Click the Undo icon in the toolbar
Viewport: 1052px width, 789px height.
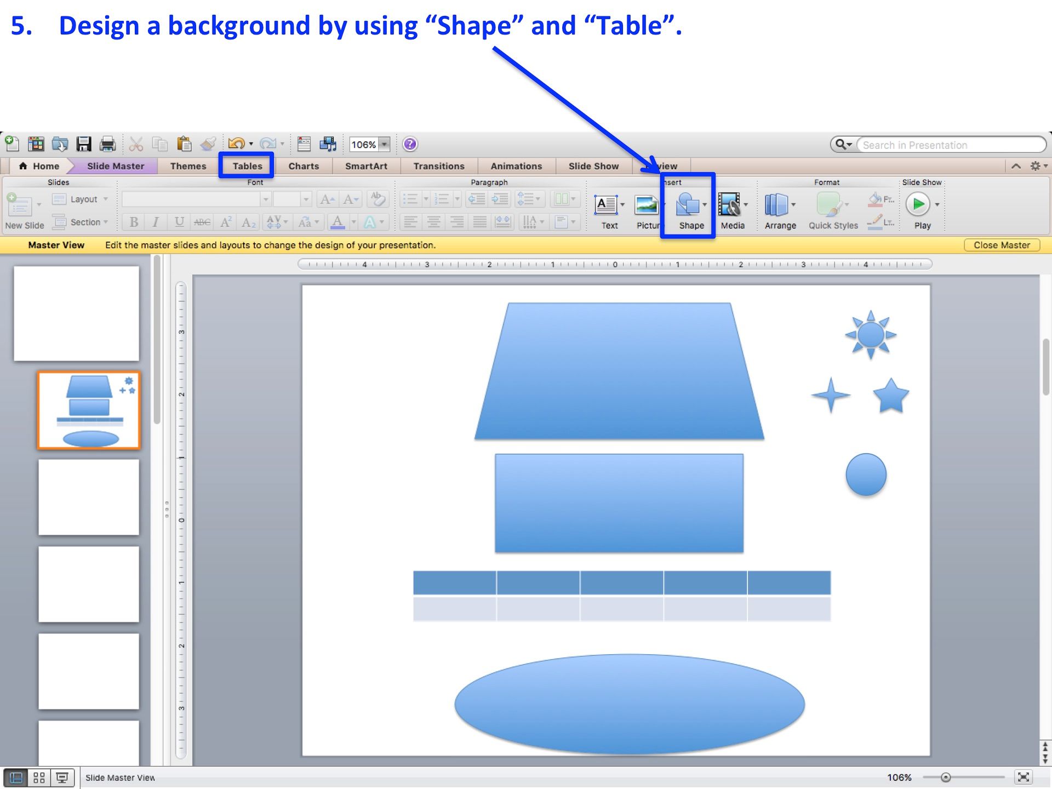[x=236, y=144]
